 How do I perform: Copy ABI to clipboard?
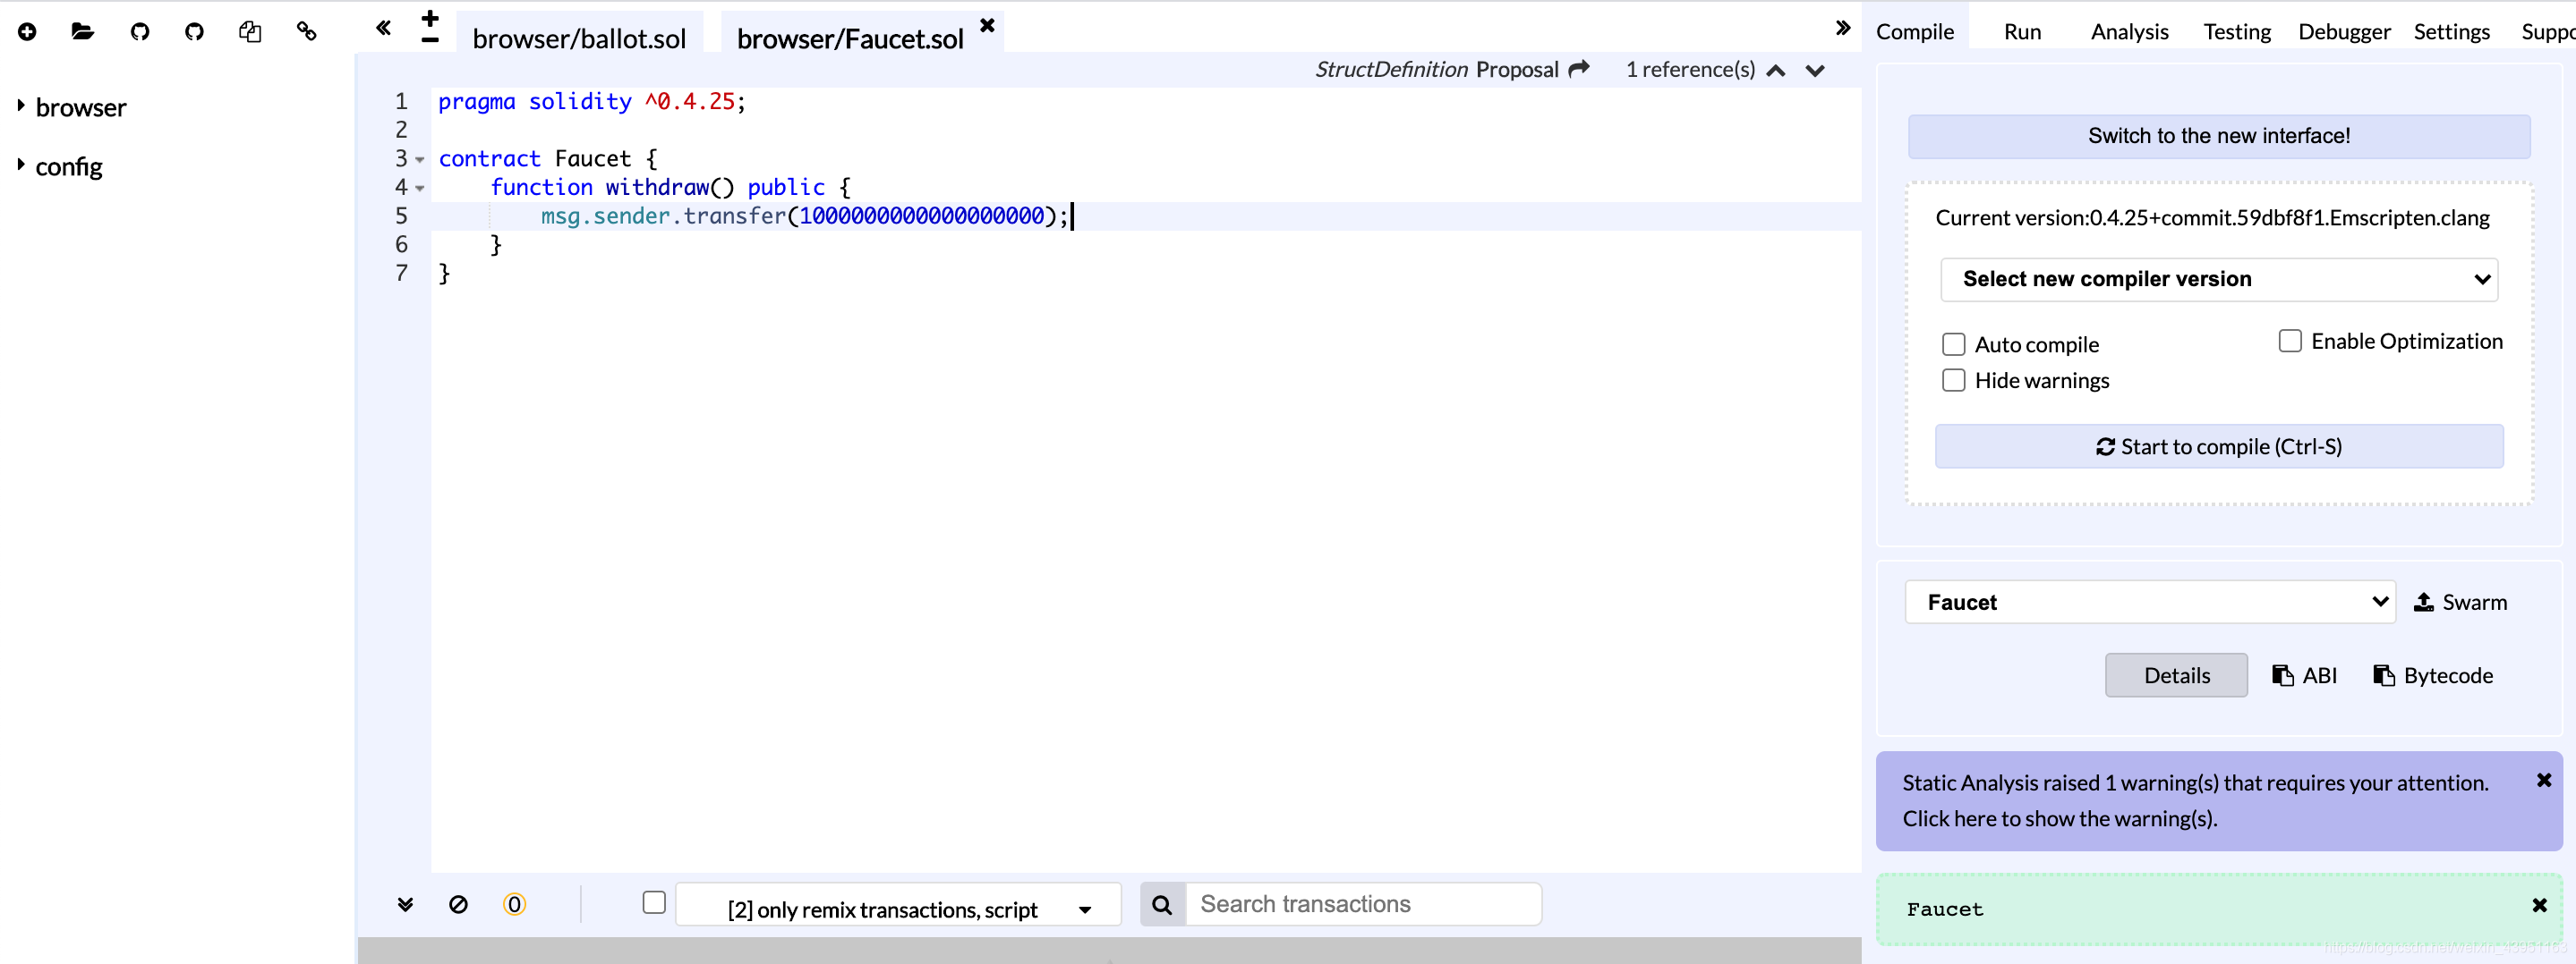click(x=2304, y=675)
